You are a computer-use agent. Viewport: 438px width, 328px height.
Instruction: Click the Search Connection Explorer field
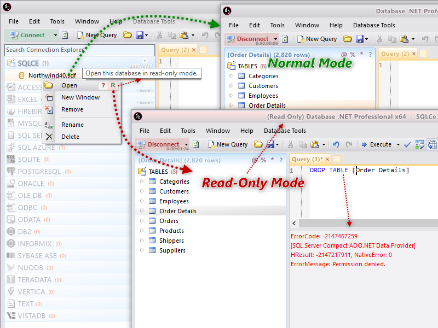coord(79,50)
